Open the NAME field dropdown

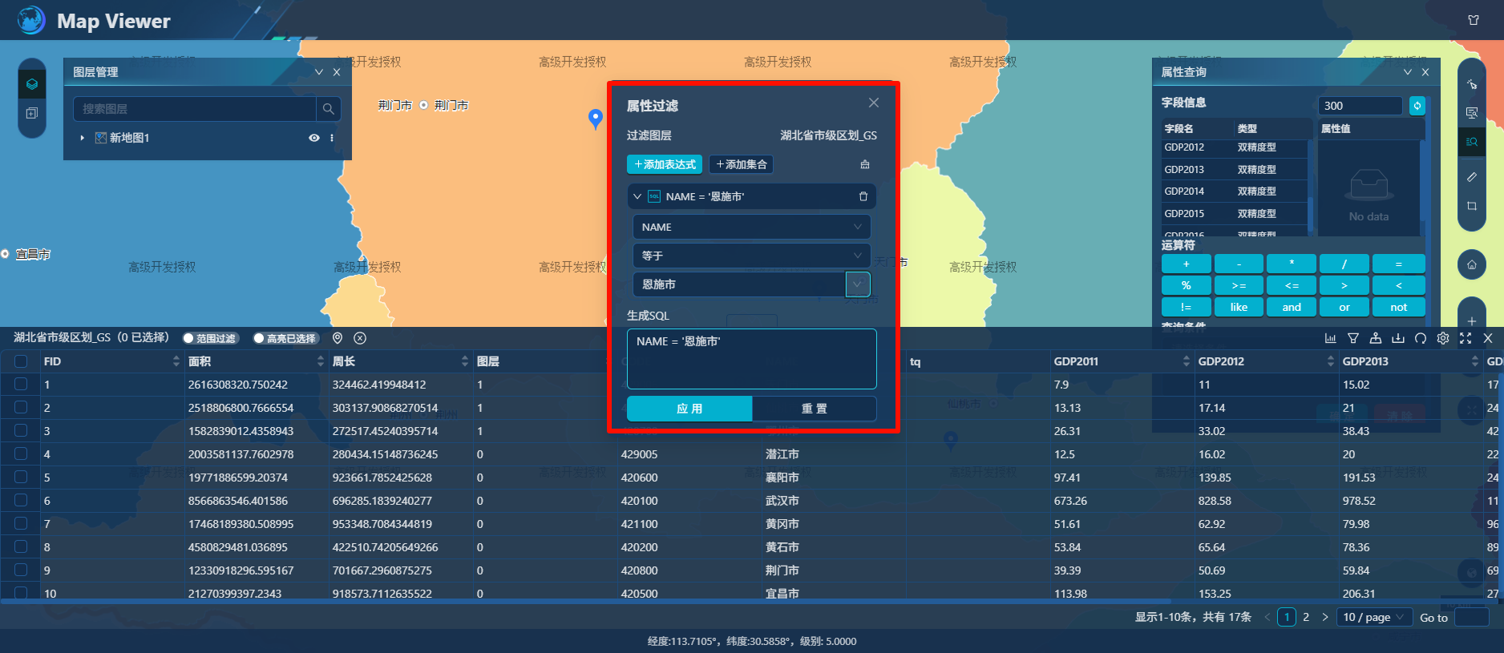pos(751,227)
